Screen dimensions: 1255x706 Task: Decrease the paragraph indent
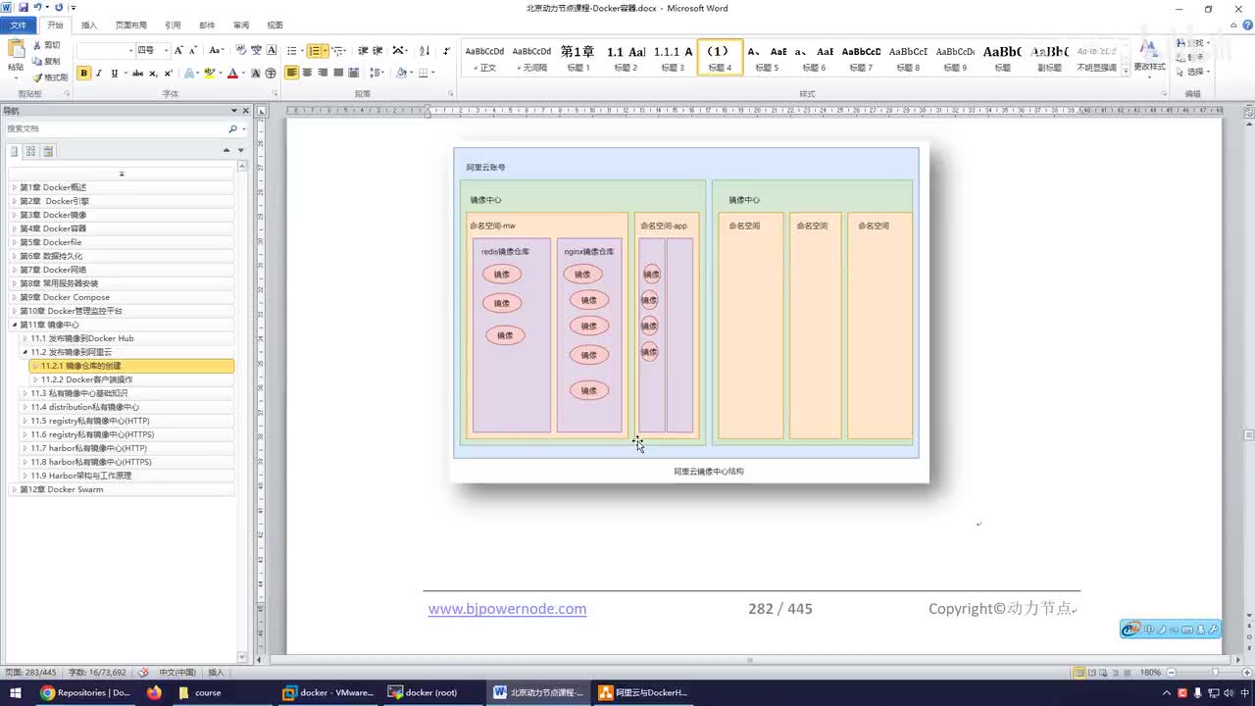coord(363,50)
